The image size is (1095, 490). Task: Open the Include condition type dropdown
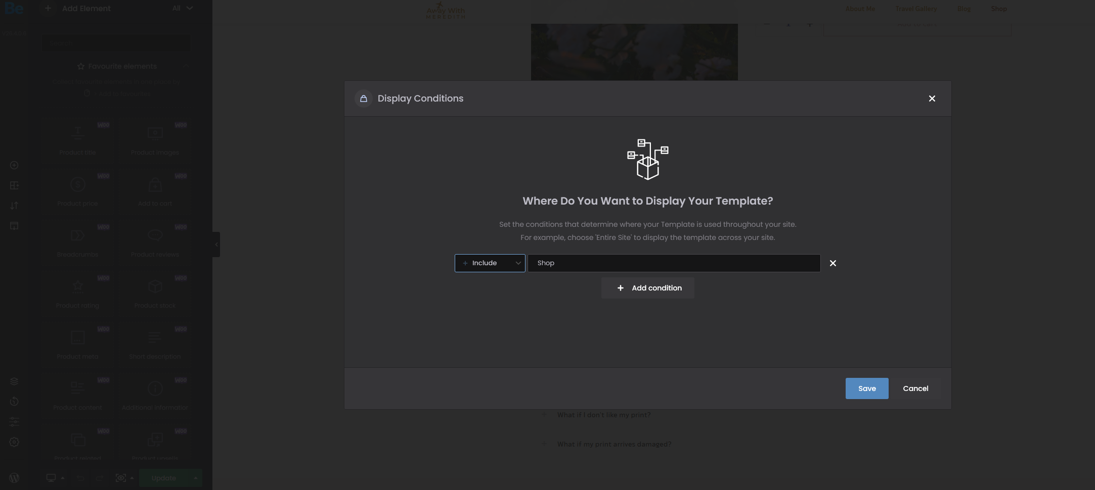490,263
